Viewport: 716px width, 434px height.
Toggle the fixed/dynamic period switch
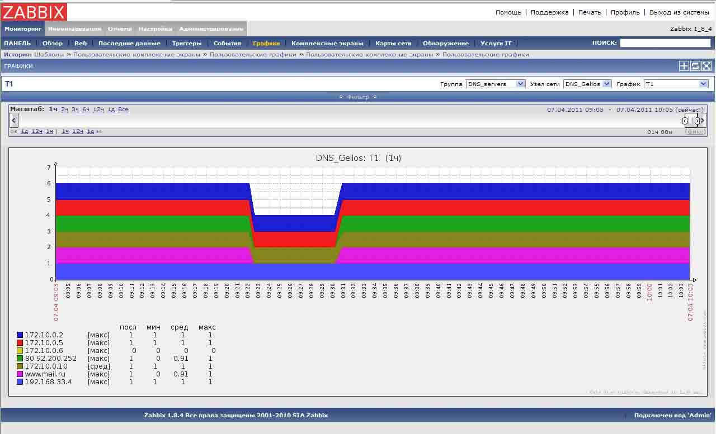pos(695,132)
